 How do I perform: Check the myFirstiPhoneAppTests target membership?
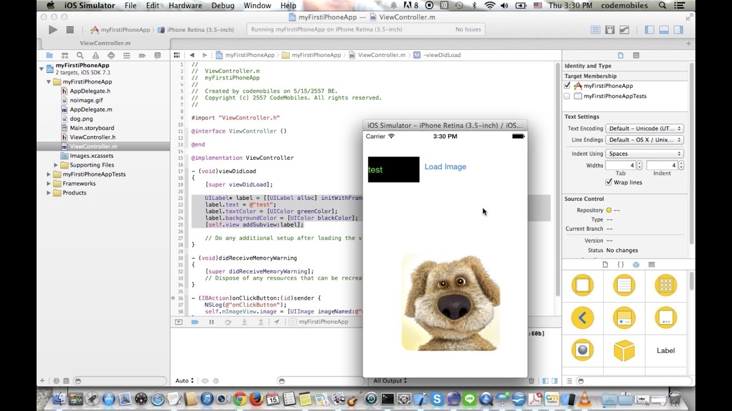pos(567,96)
